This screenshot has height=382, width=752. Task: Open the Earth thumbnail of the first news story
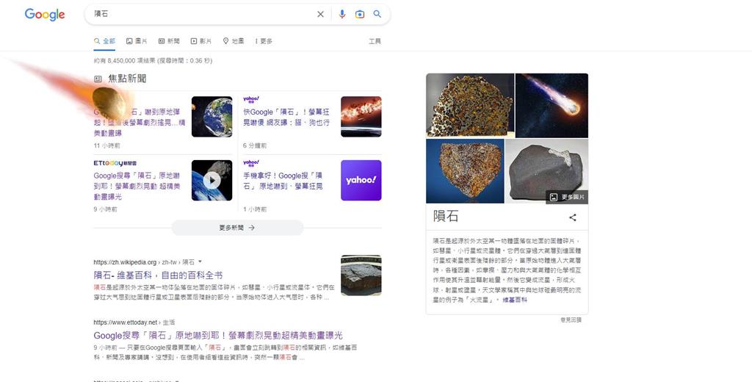212,117
